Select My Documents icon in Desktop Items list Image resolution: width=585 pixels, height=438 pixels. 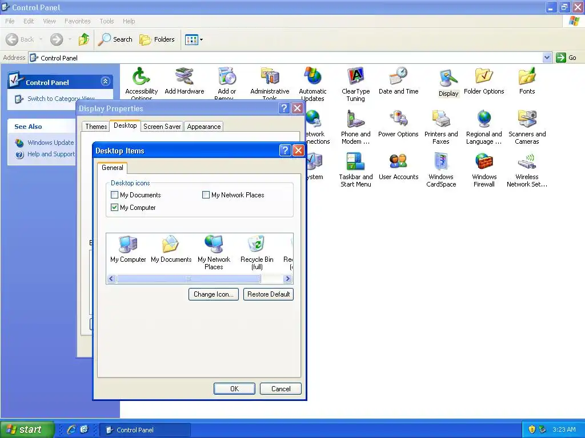click(x=171, y=249)
